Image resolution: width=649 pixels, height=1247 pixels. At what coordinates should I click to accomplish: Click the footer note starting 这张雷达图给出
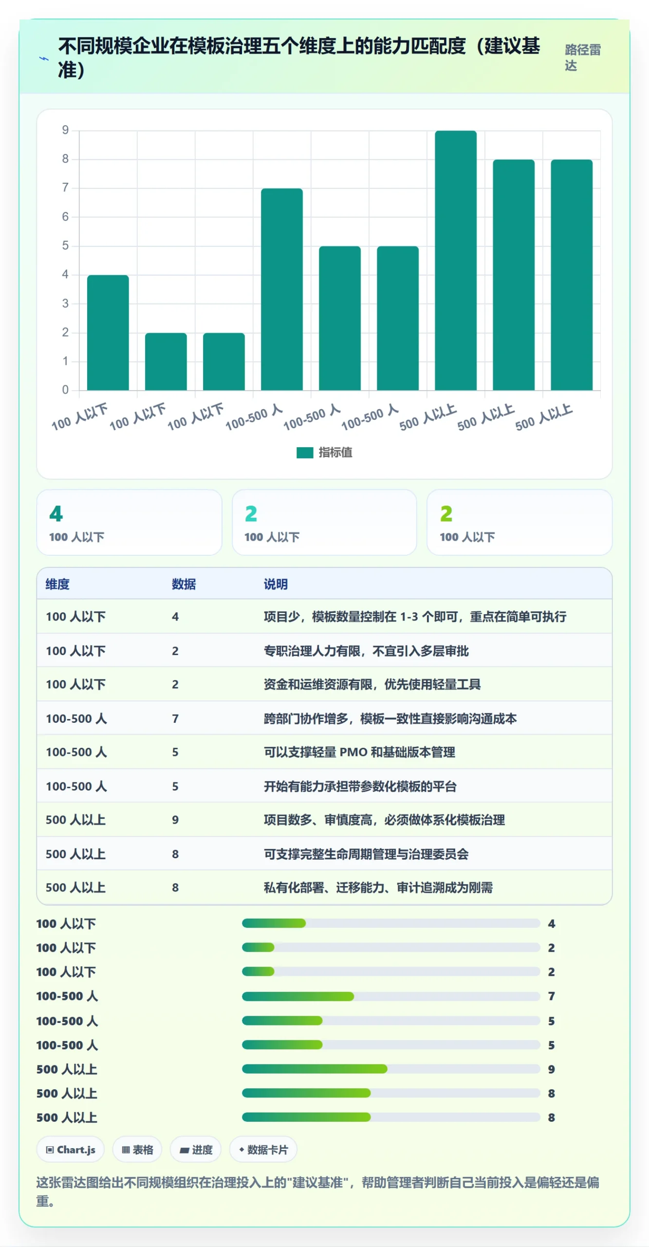click(317, 1191)
